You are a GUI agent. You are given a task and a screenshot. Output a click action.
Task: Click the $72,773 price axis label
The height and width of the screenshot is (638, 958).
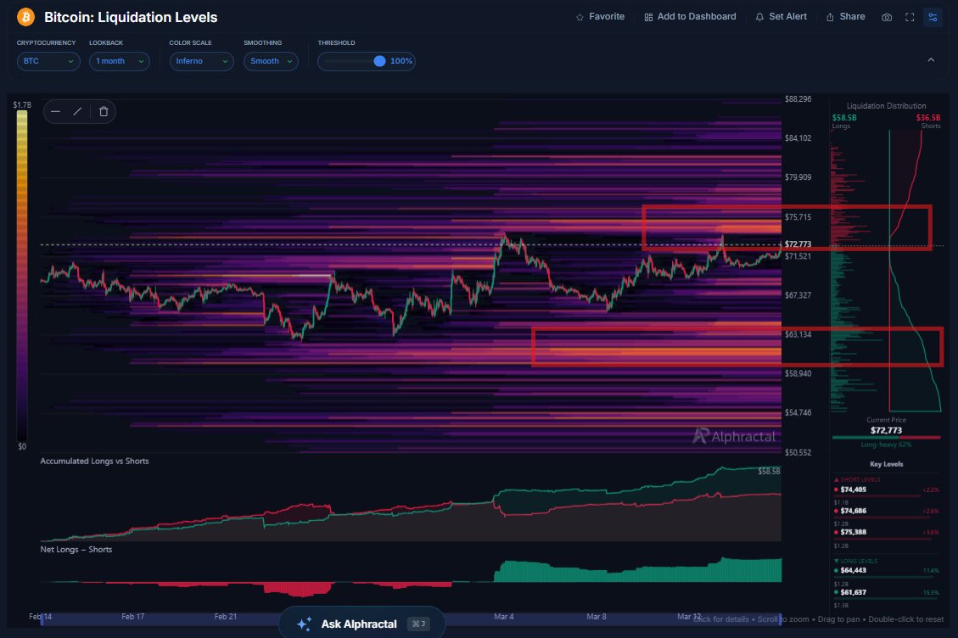point(798,244)
